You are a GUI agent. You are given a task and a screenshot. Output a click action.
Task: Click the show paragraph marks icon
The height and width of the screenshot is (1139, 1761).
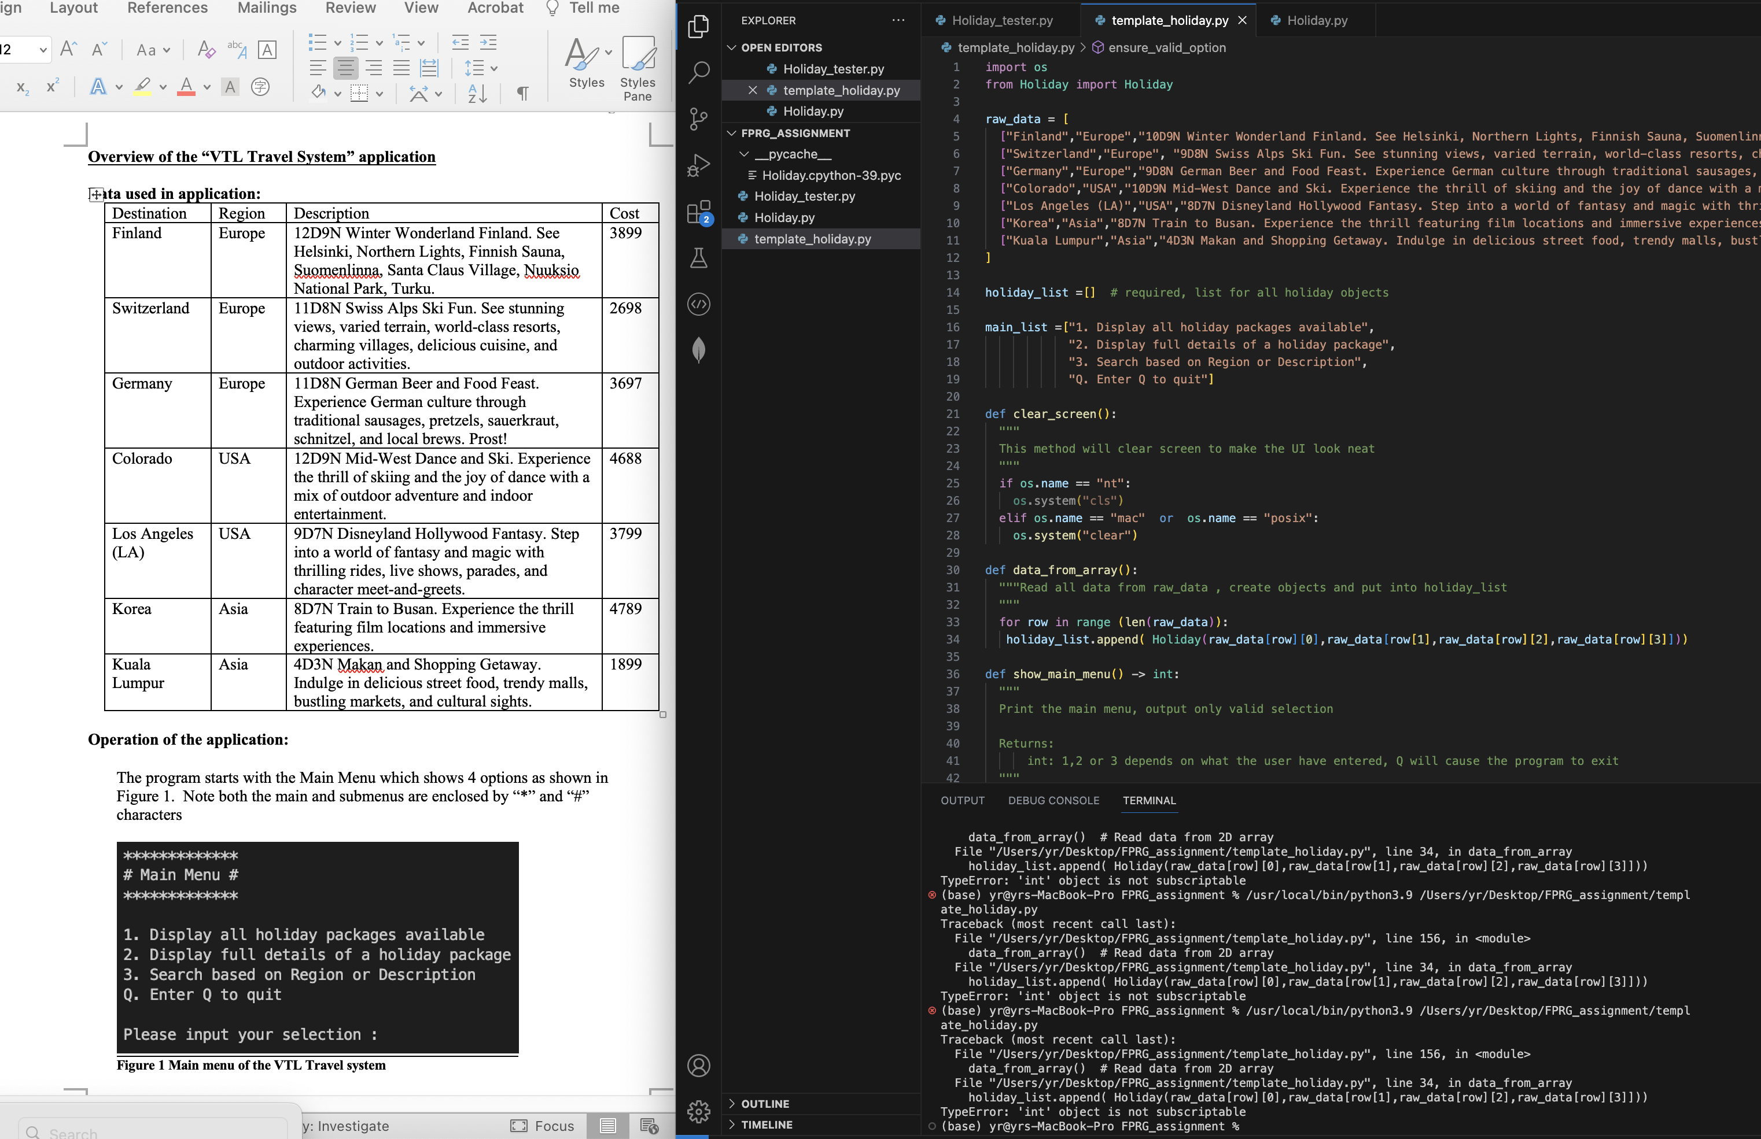[522, 93]
